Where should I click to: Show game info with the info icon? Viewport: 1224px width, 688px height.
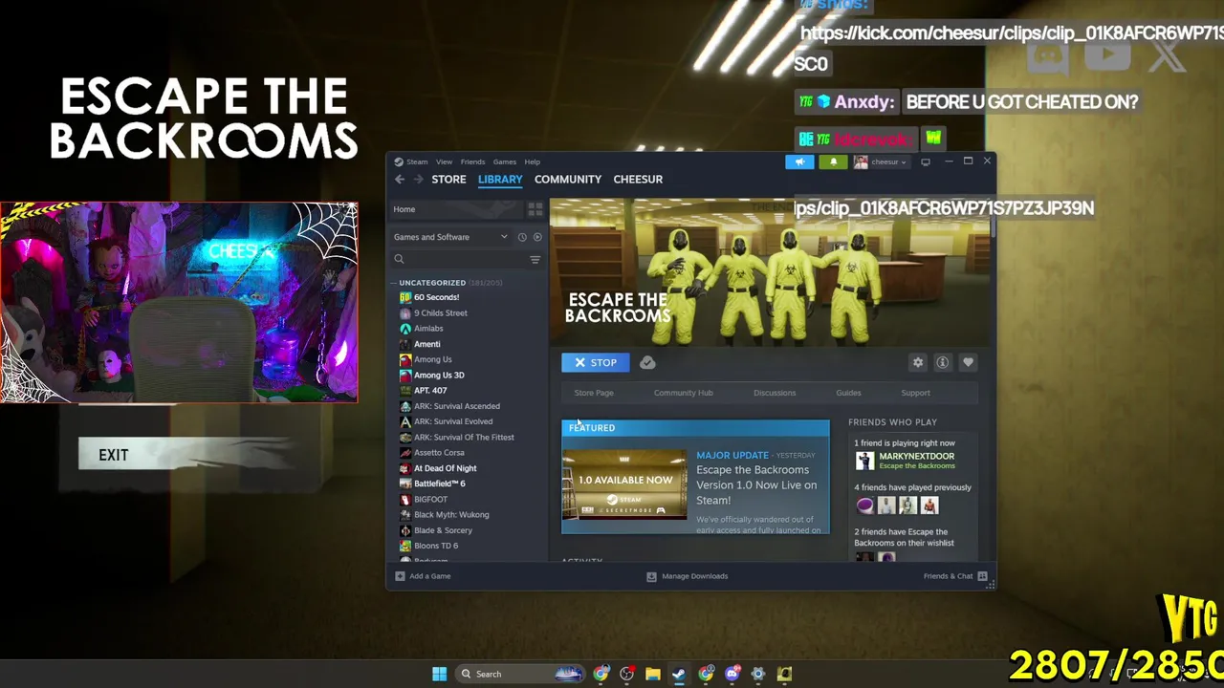[x=943, y=362]
